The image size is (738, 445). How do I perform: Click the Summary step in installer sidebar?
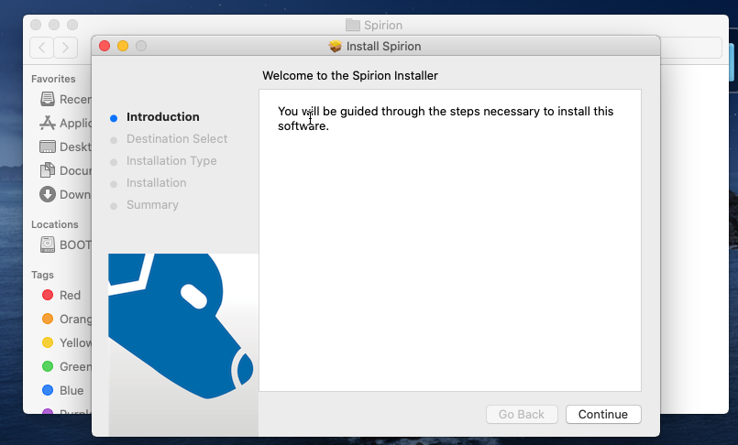152,205
